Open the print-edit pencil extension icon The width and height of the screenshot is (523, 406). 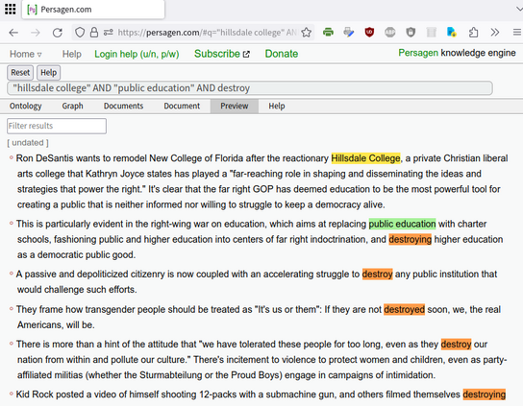[x=349, y=32]
